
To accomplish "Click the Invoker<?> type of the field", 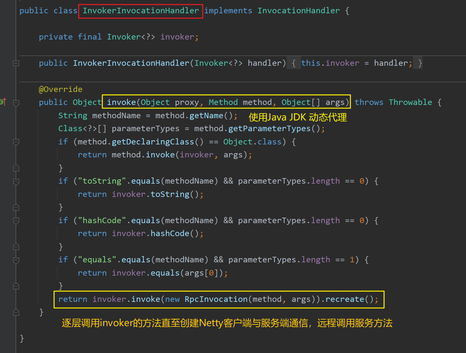I will pyautogui.click(x=131, y=37).
